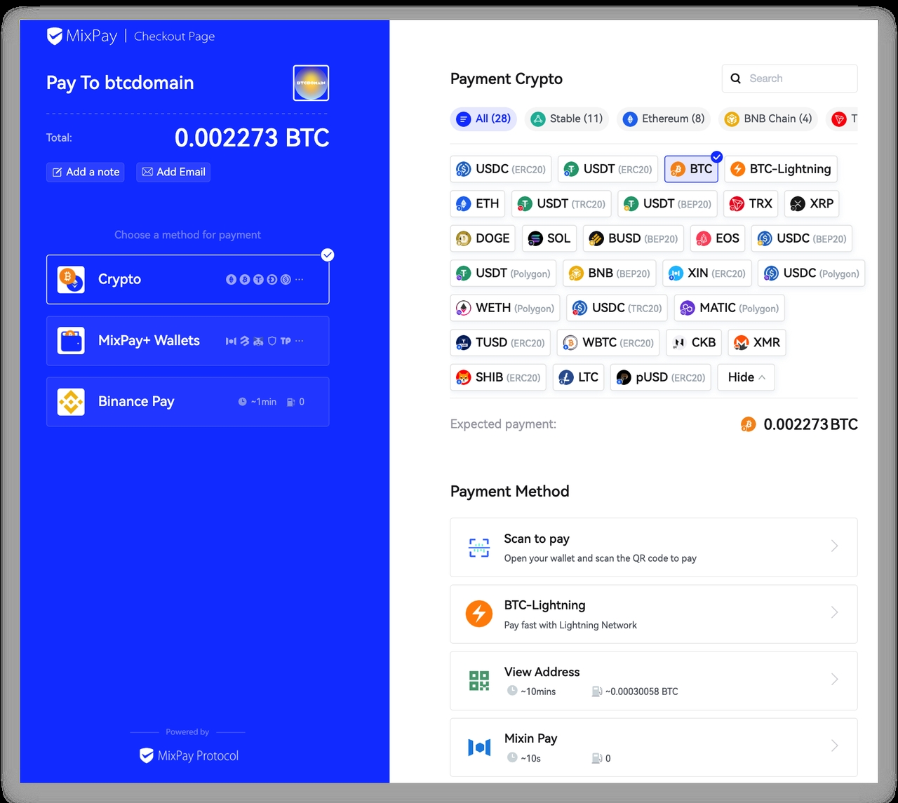Switch to the All (28) filter tab
The height and width of the screenshot is (803, 898).
pyautogui.click(x=483, y=119)
